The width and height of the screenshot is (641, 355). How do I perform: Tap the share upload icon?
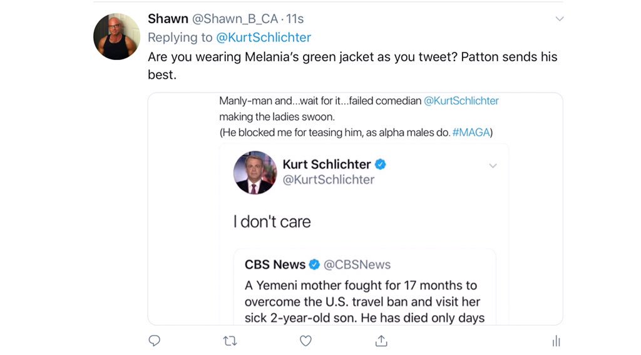tap(381, 341)
